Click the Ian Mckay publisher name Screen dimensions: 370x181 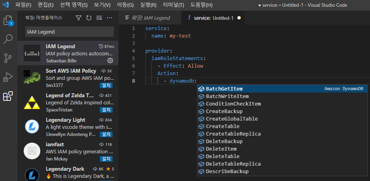pyautogui.click(x=56, y=159)
